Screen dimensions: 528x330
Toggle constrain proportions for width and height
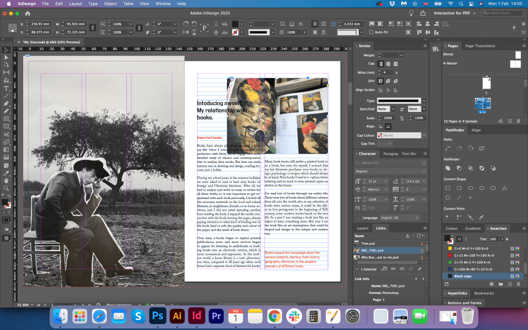(92, 28)
